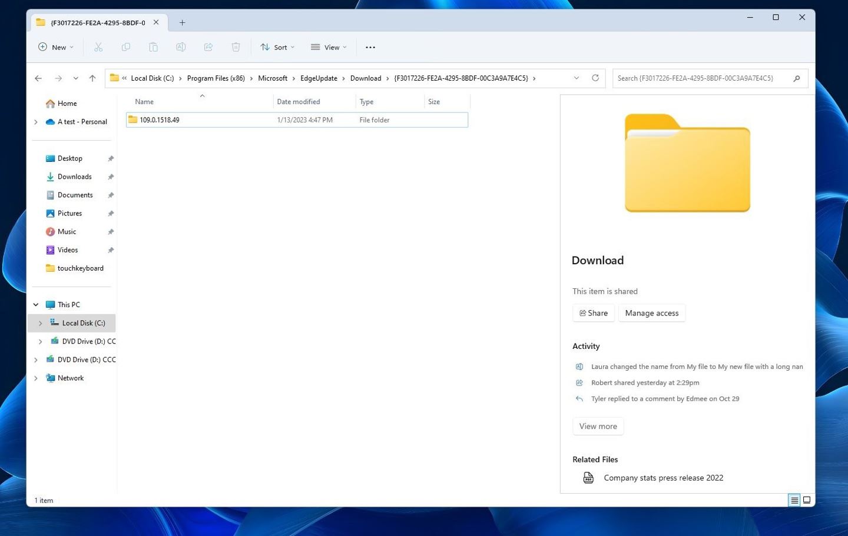Select EdgeUpdate in the breadcrumb path
Screen dimensions: 848x536
point(319,78)
